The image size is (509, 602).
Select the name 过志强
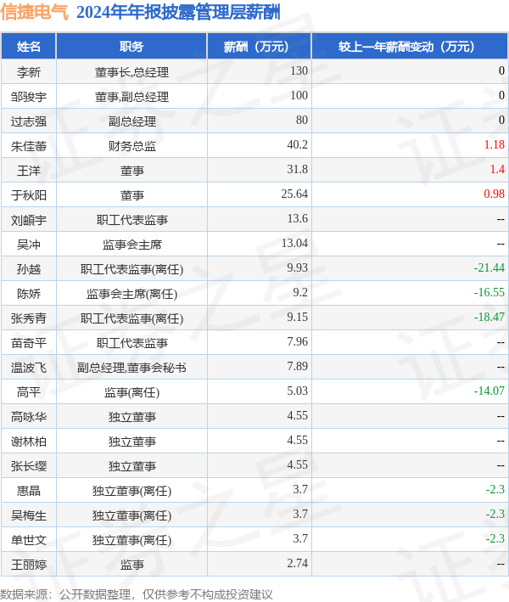29,121
